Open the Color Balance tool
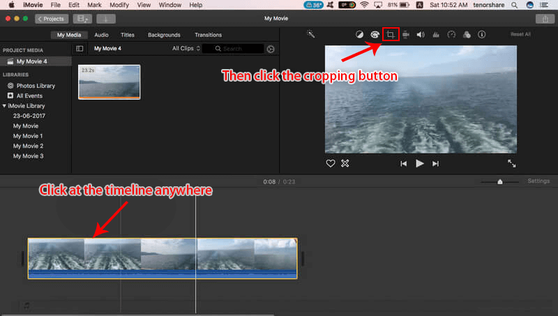Viewport: 558px width, 316px height. click(360, 34)
